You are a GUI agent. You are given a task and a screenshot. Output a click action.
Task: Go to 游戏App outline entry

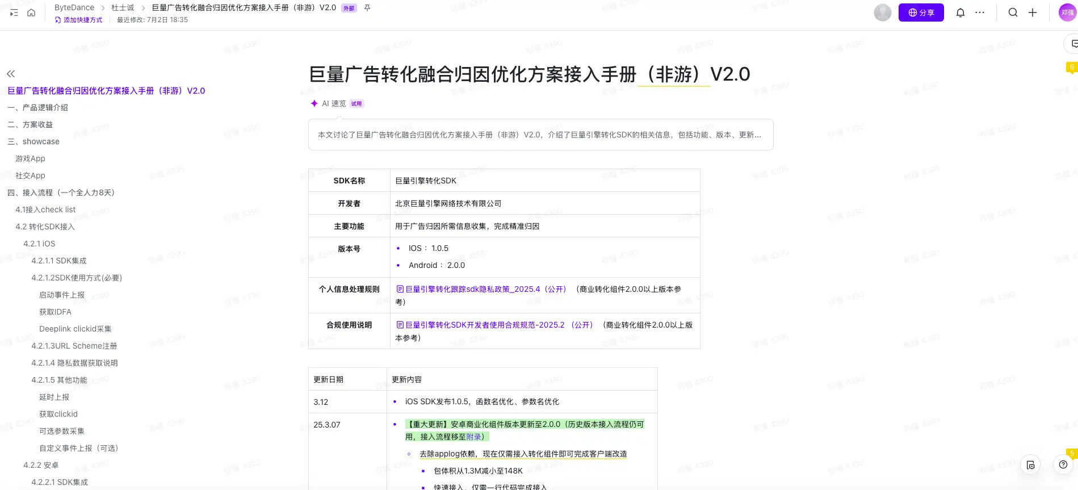(30, 158)
